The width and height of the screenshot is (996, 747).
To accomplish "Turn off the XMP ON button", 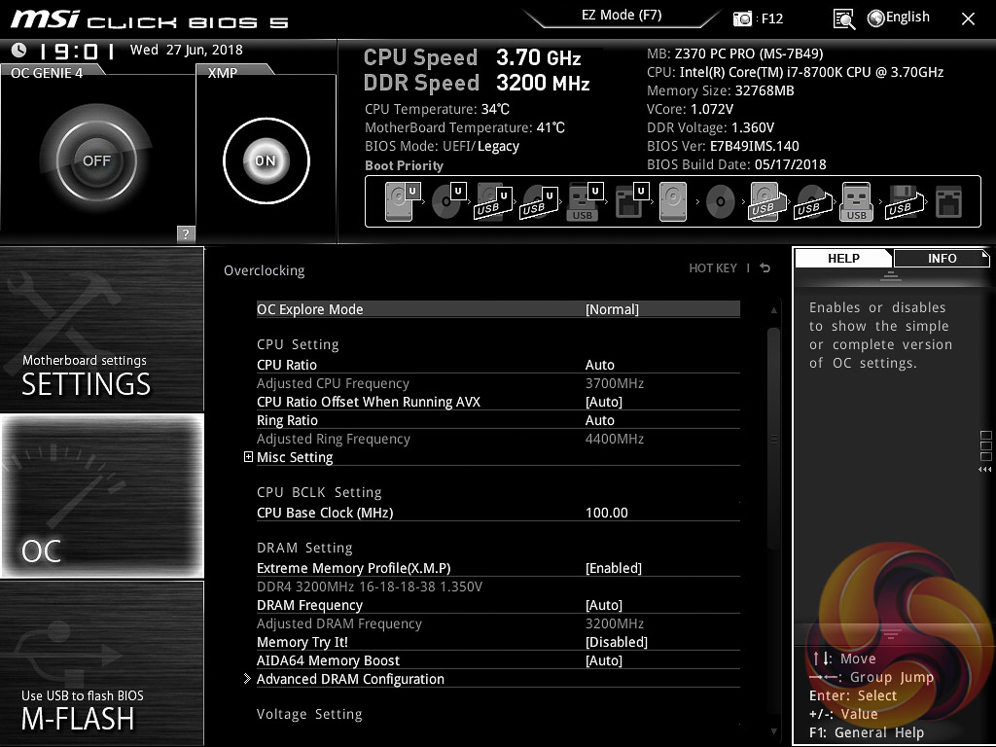I will 266,160.
